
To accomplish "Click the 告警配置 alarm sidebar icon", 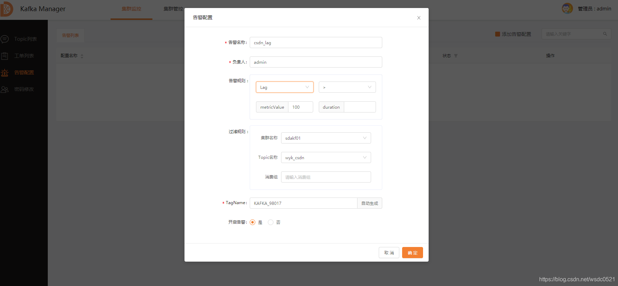I will [5, 72].
